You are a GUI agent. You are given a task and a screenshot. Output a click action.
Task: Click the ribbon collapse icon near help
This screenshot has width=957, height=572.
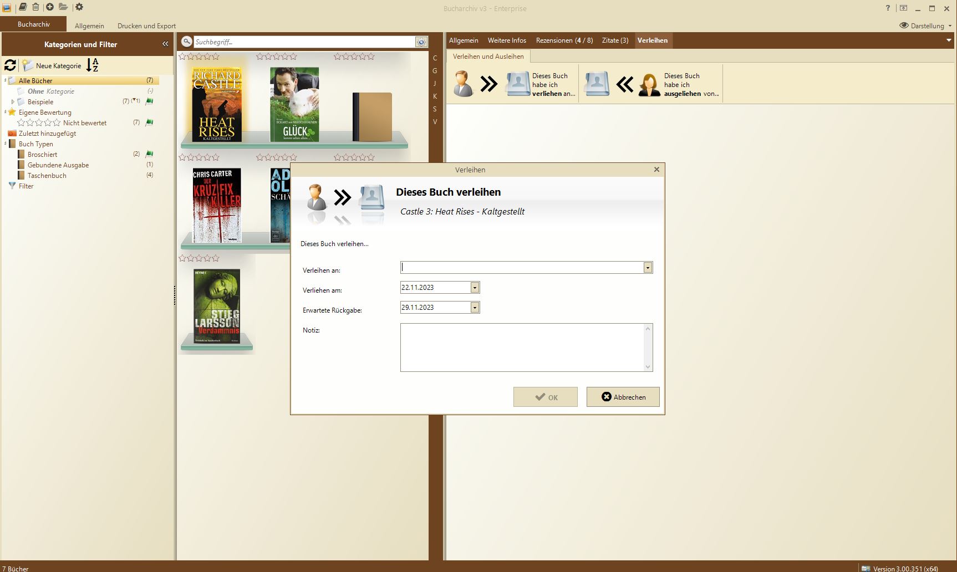pos(903,8)
